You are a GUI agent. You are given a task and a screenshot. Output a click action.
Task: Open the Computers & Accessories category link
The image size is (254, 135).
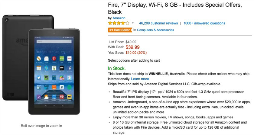155,30
